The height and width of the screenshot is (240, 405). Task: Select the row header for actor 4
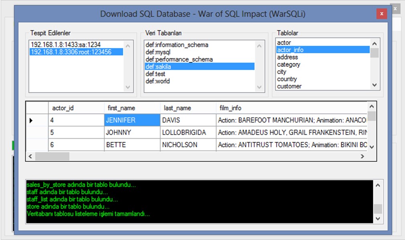[x=37, y=120]
